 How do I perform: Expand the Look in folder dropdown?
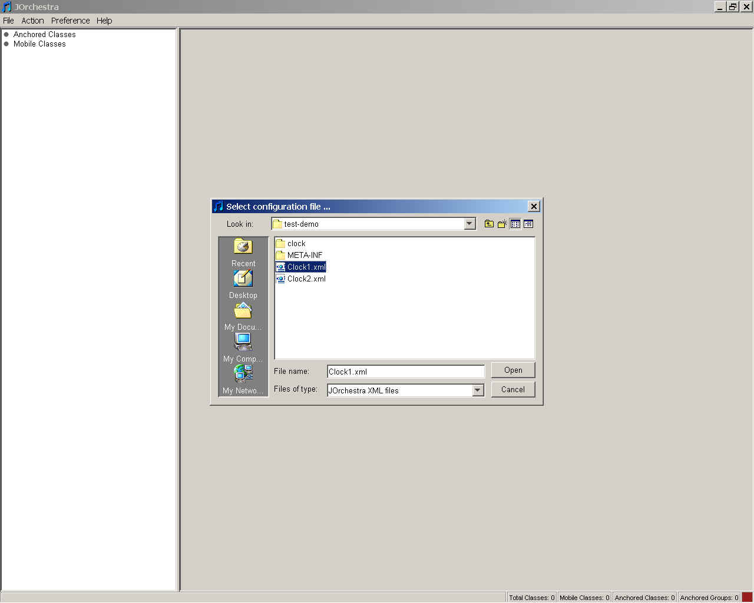[x=469, y=224]
